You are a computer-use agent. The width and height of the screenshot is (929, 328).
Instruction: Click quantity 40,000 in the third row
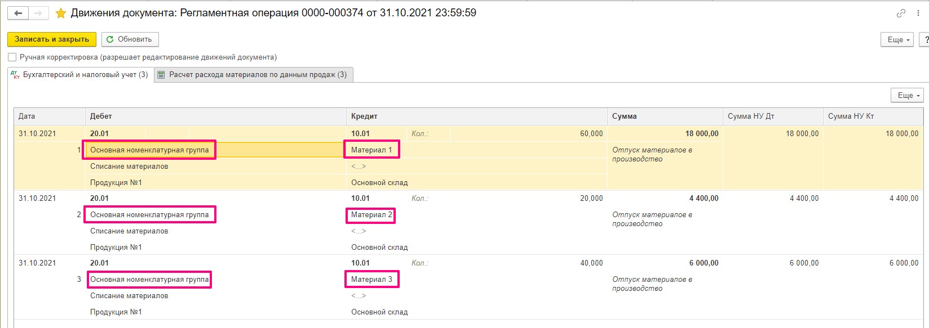click(x=591, y=263)
